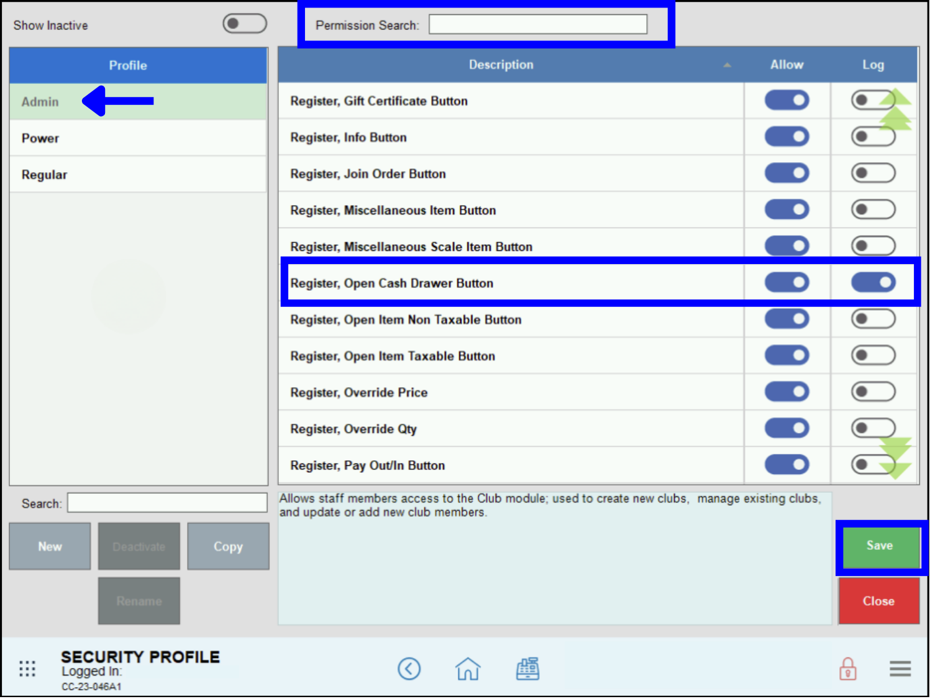
Task: Click the red padlock lock icon
Action: 848,669
